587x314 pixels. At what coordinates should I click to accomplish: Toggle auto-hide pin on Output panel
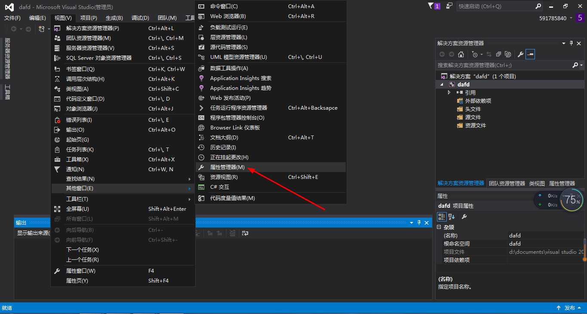[419, 222]
